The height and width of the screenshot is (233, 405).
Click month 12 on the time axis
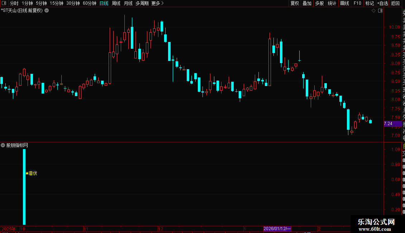tap(161, 229)
